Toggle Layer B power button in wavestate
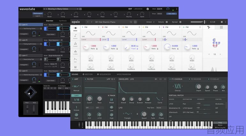This screenshot has width=246, height=136. [20, 40]
